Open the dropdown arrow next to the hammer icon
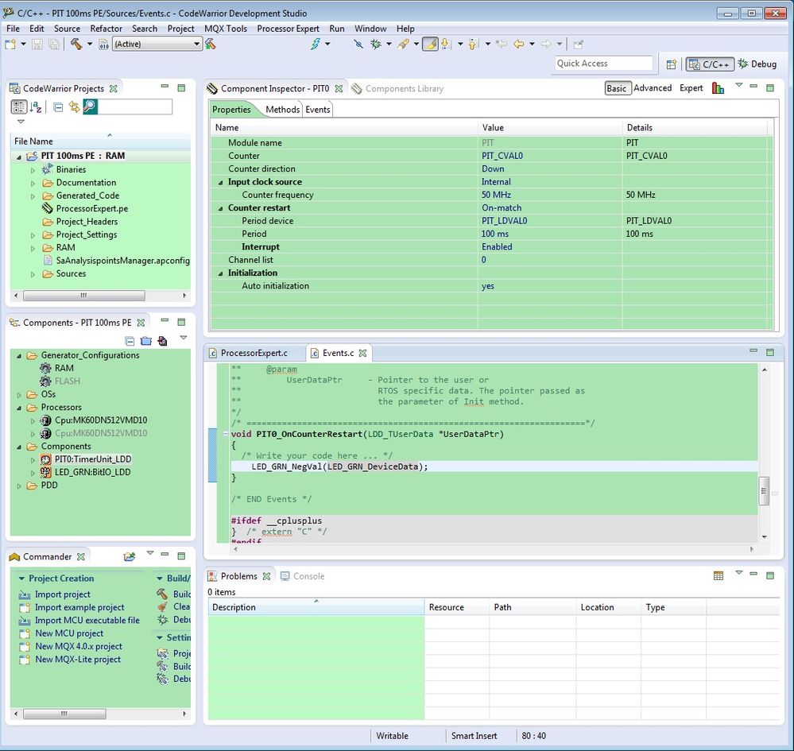 tap(90, 44)
